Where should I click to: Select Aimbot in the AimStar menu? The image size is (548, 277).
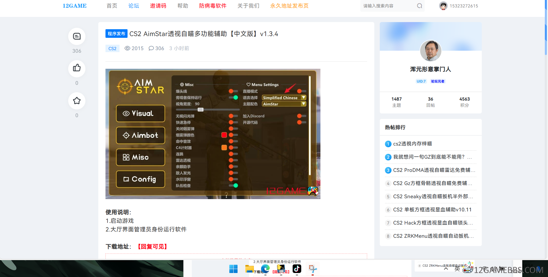tap(140, 135)
